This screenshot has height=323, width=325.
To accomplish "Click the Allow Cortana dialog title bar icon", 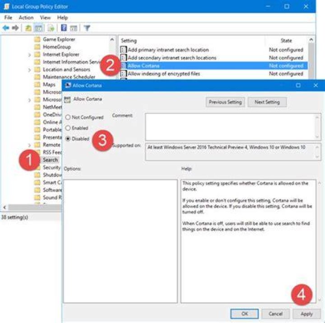I will (68, 85).
